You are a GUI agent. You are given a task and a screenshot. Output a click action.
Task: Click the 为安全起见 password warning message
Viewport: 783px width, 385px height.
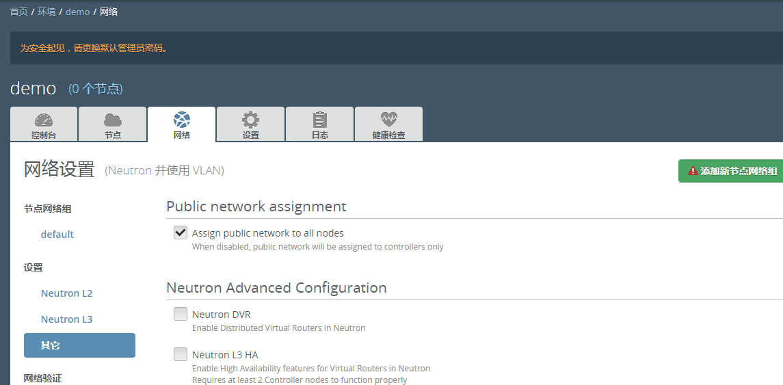click(x=94, y=48)
